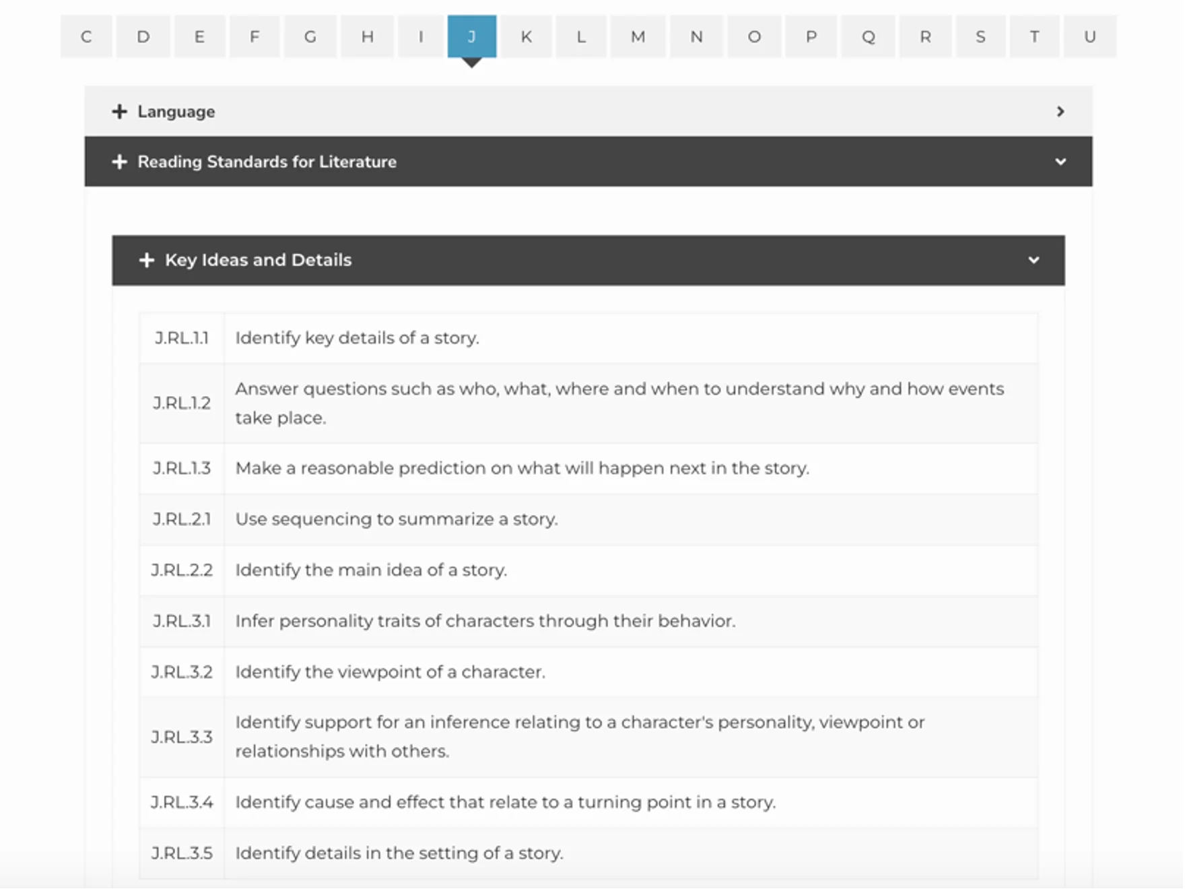Click standard code J.RL.3.2
The width and height of the screenshot is (1185, 889).
pyautogui.click(x=182, y=672)
